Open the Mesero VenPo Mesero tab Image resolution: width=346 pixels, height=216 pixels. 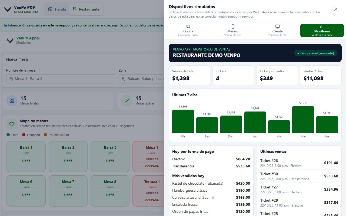click(x=233, y=31)
